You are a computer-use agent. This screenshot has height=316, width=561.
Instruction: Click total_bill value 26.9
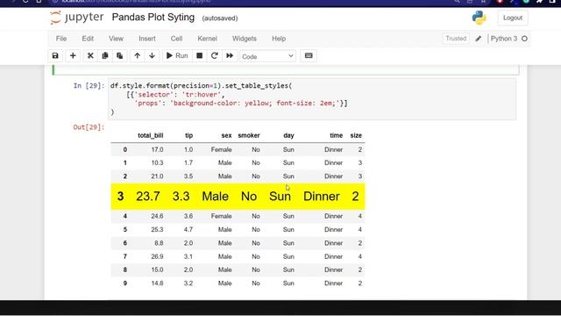tap(157, 256)
